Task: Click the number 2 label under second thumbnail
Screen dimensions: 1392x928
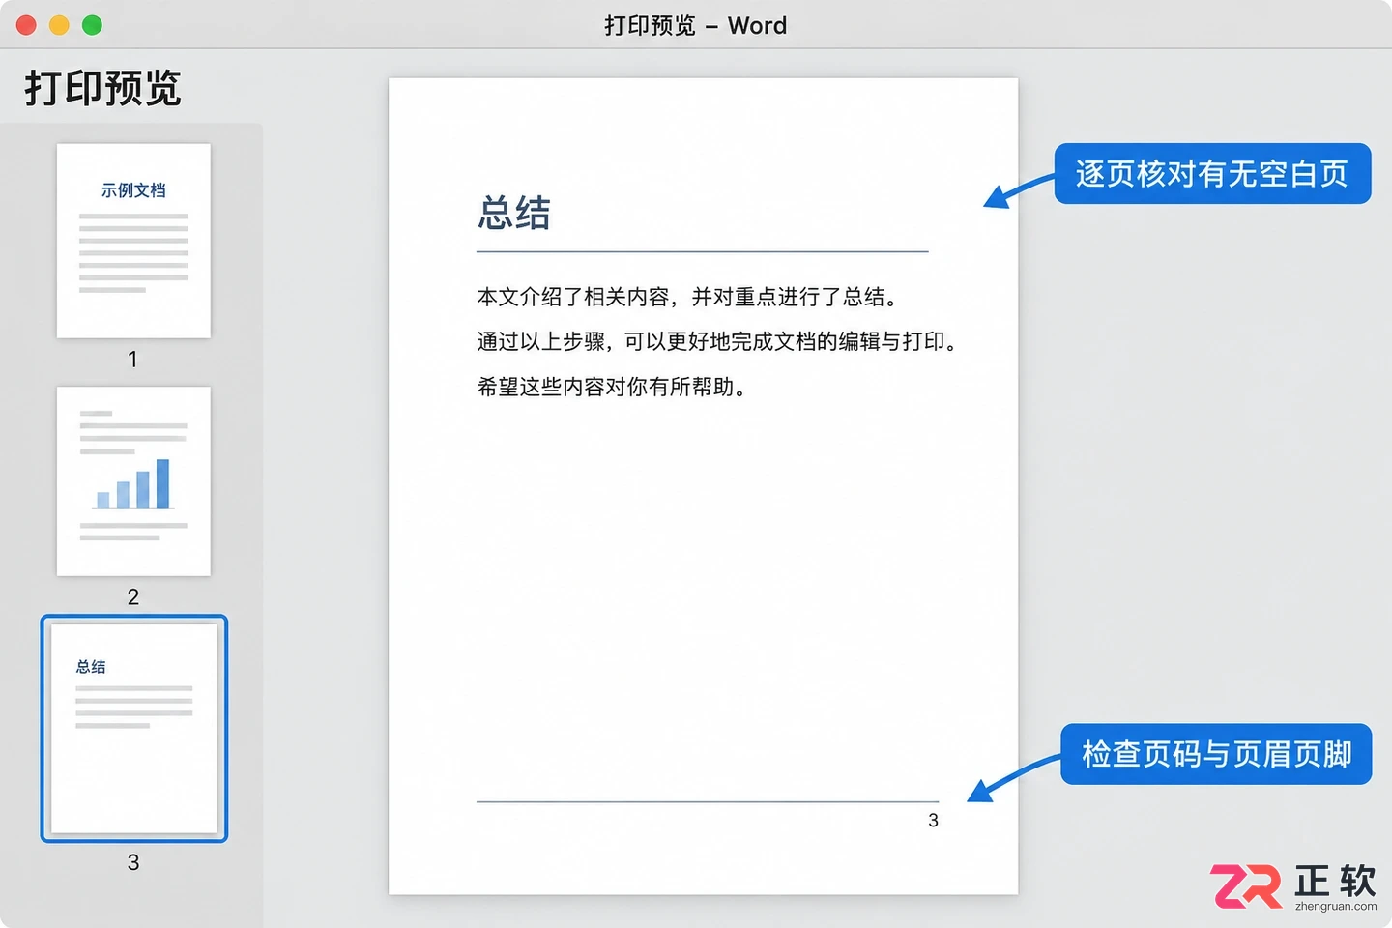Action: coord(132,597)
